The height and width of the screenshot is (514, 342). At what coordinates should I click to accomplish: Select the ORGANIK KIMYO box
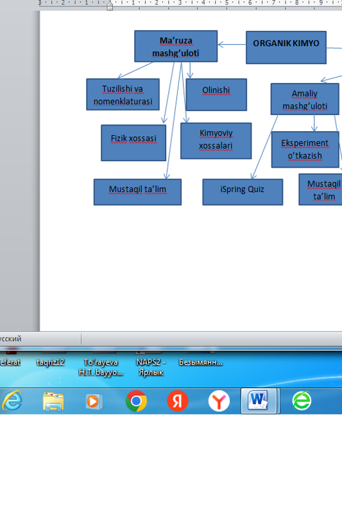(286, 47)
